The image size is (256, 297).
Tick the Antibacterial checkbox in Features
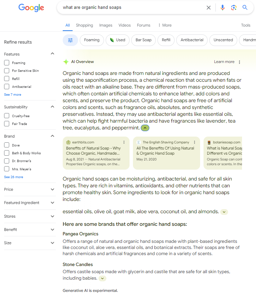point(6,87)
